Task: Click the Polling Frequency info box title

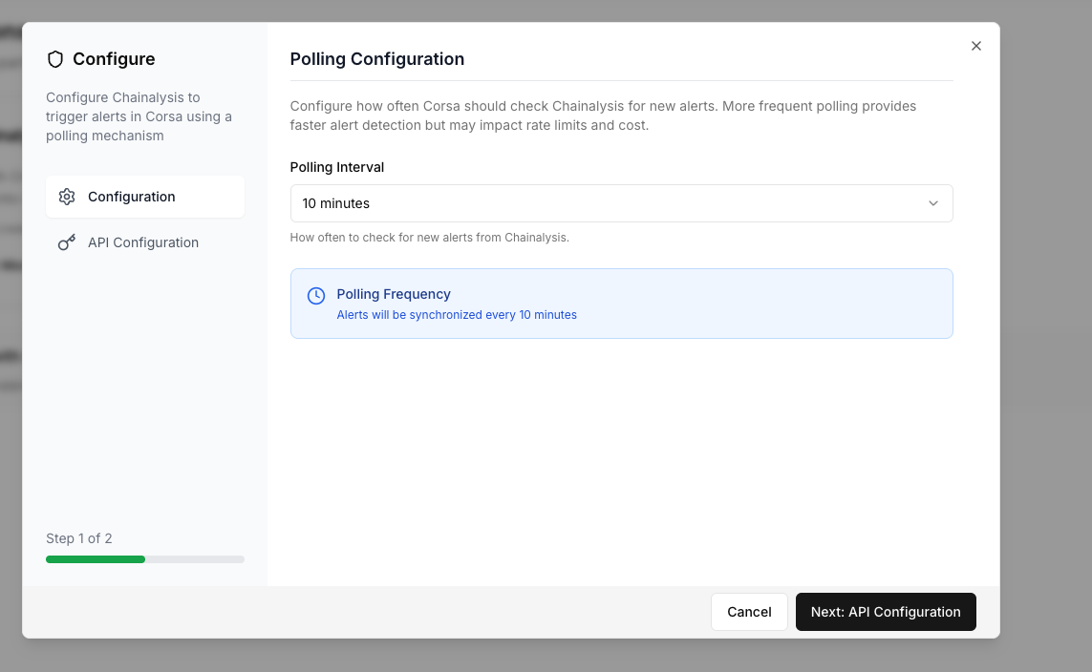Action: 394,294
